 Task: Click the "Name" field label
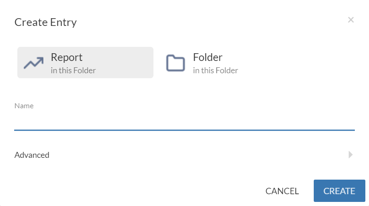[x=24, y=106]
